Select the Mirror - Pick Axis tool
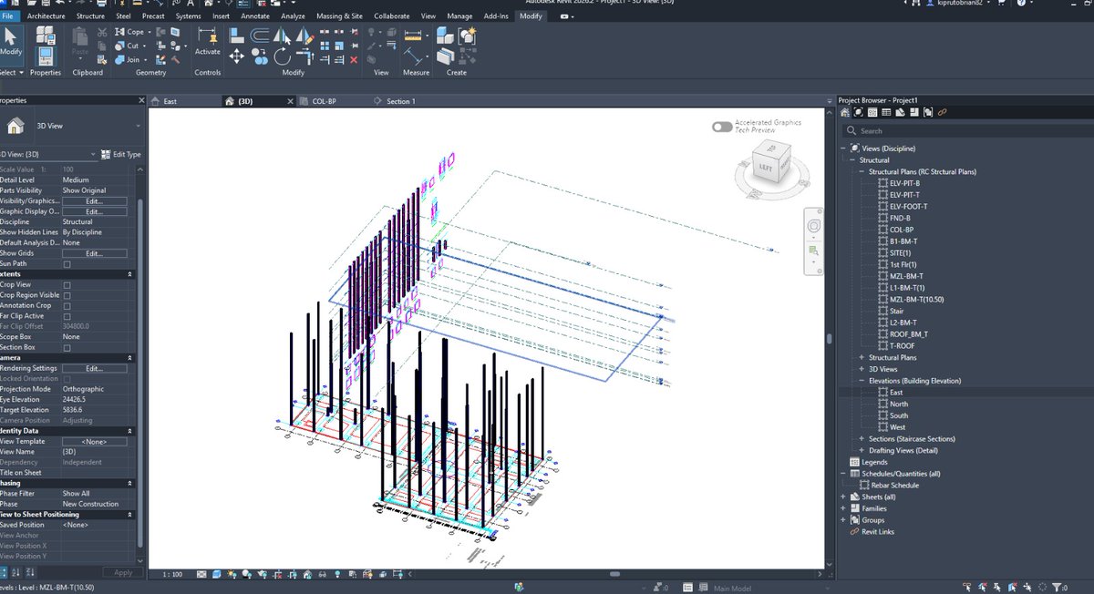 (x=281, y=36)
